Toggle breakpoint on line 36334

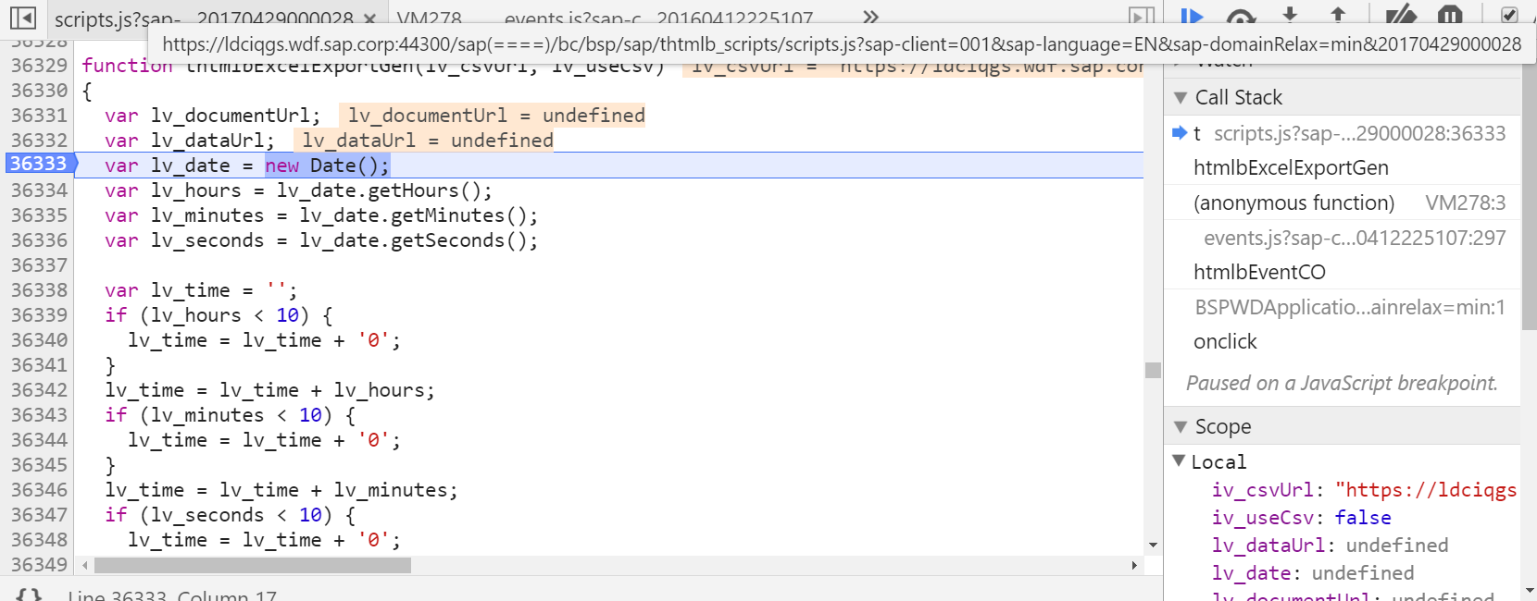[39, 190]
